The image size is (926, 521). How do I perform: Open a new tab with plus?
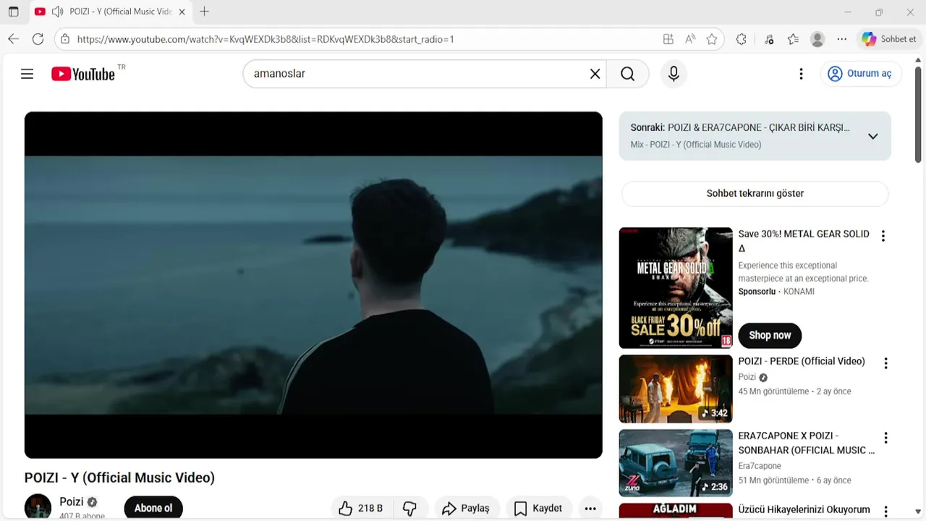click(x=204, y=12)
